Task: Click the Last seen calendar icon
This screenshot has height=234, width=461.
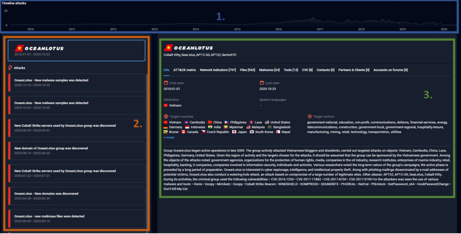Action: click(262, 83)
